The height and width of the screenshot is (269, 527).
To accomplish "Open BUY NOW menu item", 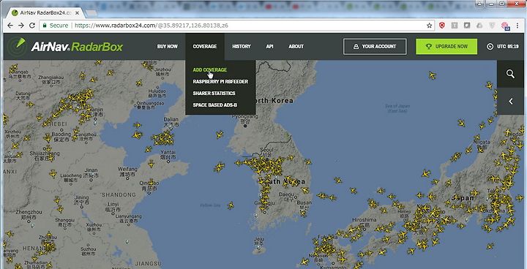I will tap(168, 46).
